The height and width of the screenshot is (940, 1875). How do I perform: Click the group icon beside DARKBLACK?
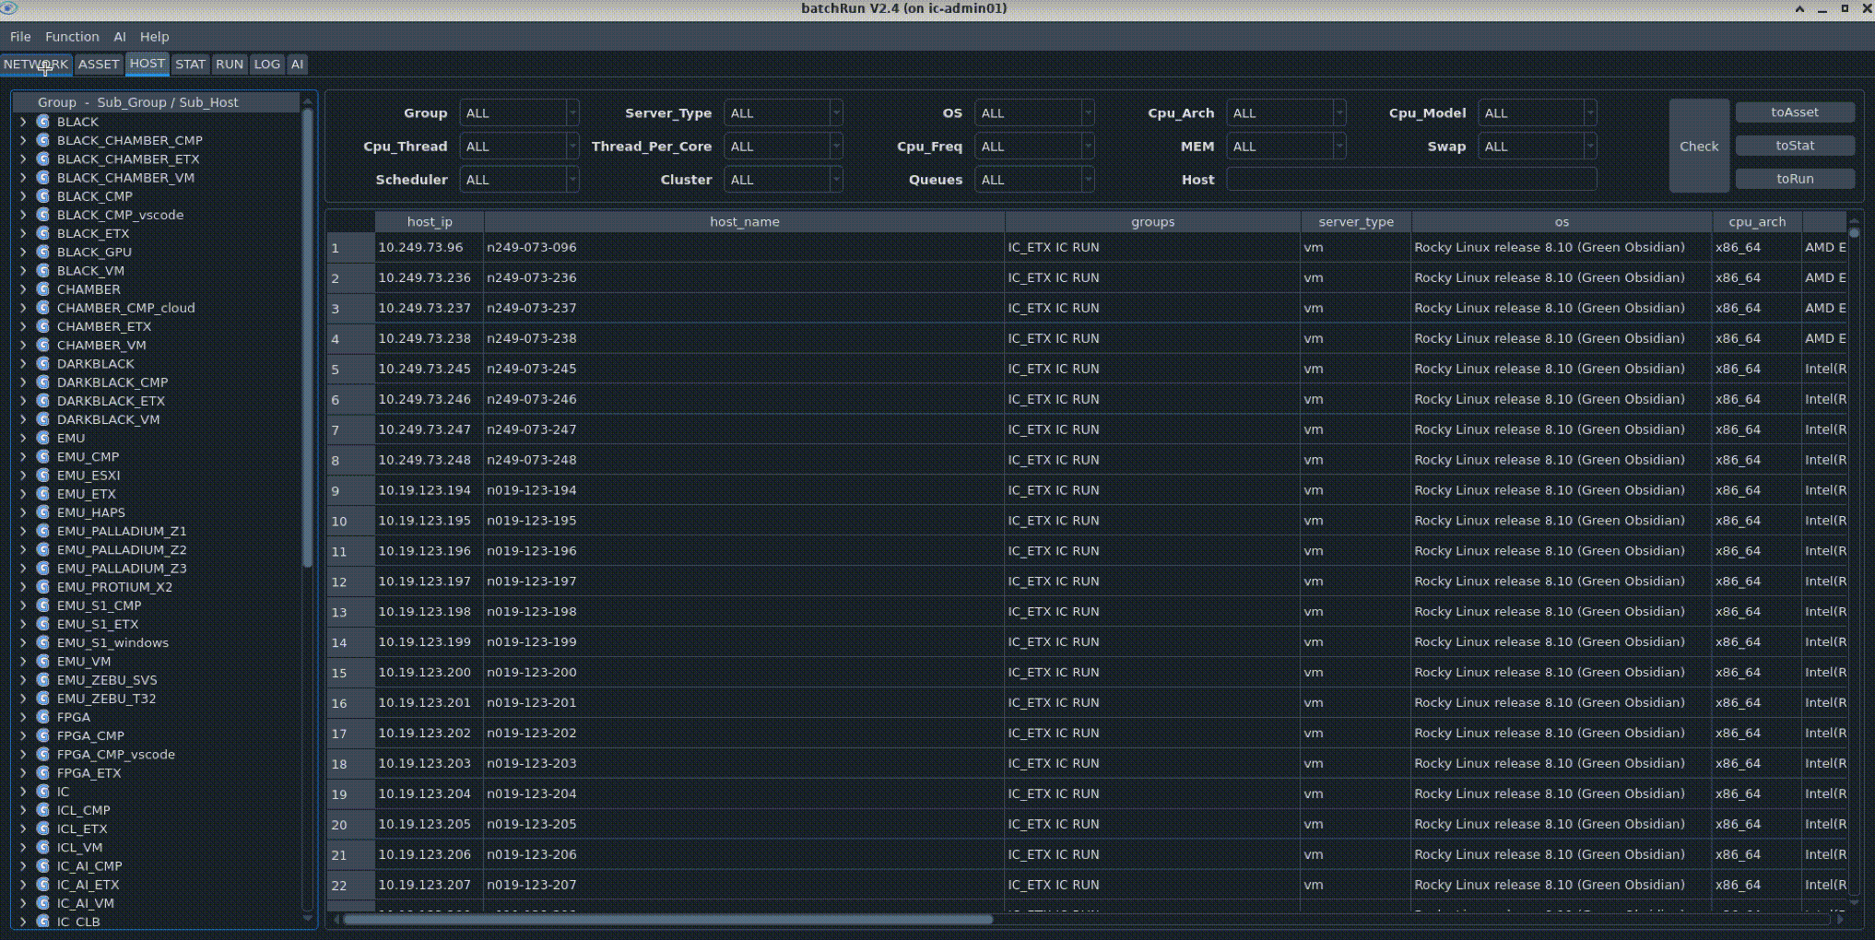tap(42, 363)
